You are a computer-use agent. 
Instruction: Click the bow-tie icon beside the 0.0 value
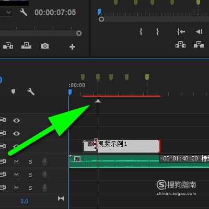pos(61,199)
